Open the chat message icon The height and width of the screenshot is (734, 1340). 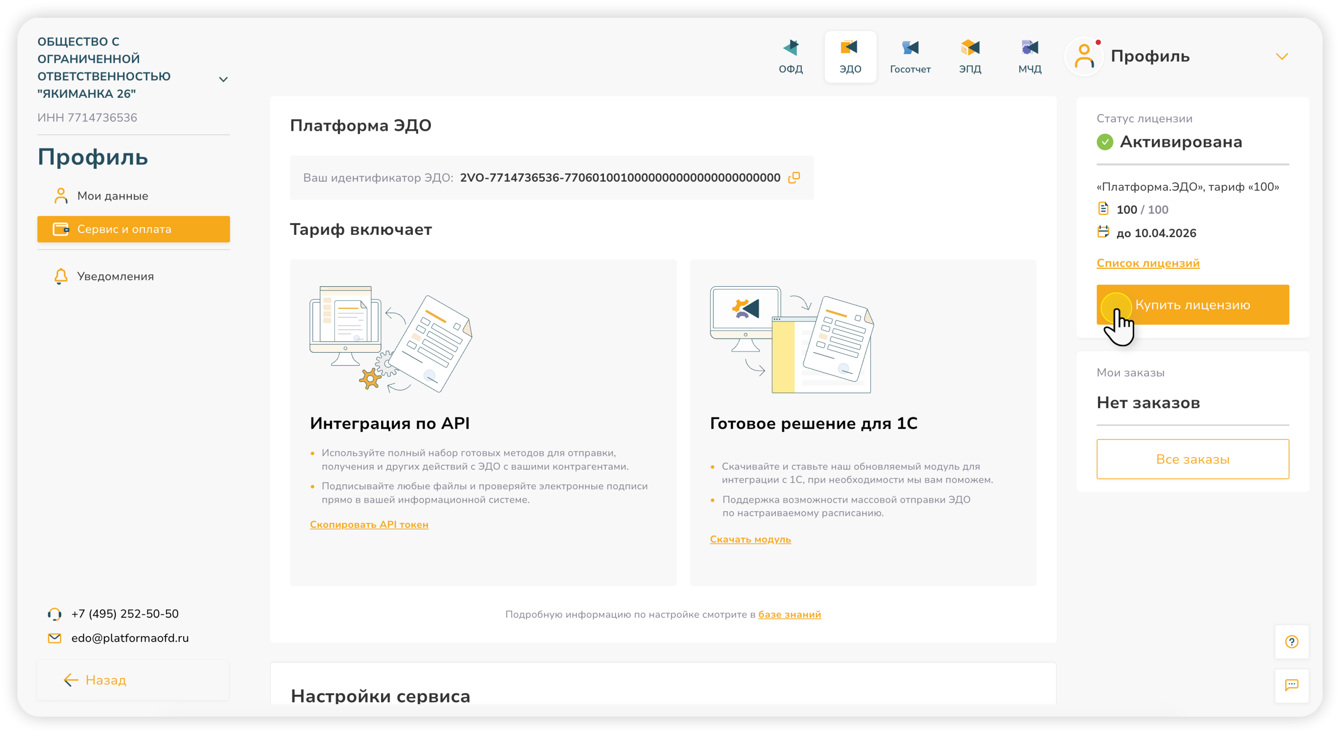[x=1291, y=684]
